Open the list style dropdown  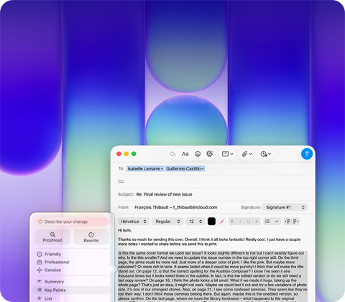pyautogui.click(x=272, y=221)
